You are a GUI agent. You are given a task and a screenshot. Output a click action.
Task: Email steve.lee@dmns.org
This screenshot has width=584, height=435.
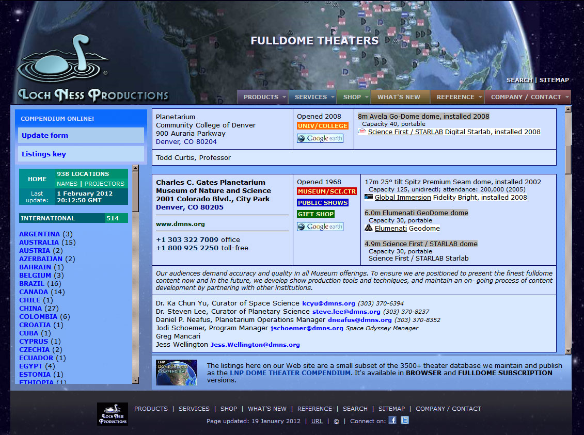[x=346, y=312]
